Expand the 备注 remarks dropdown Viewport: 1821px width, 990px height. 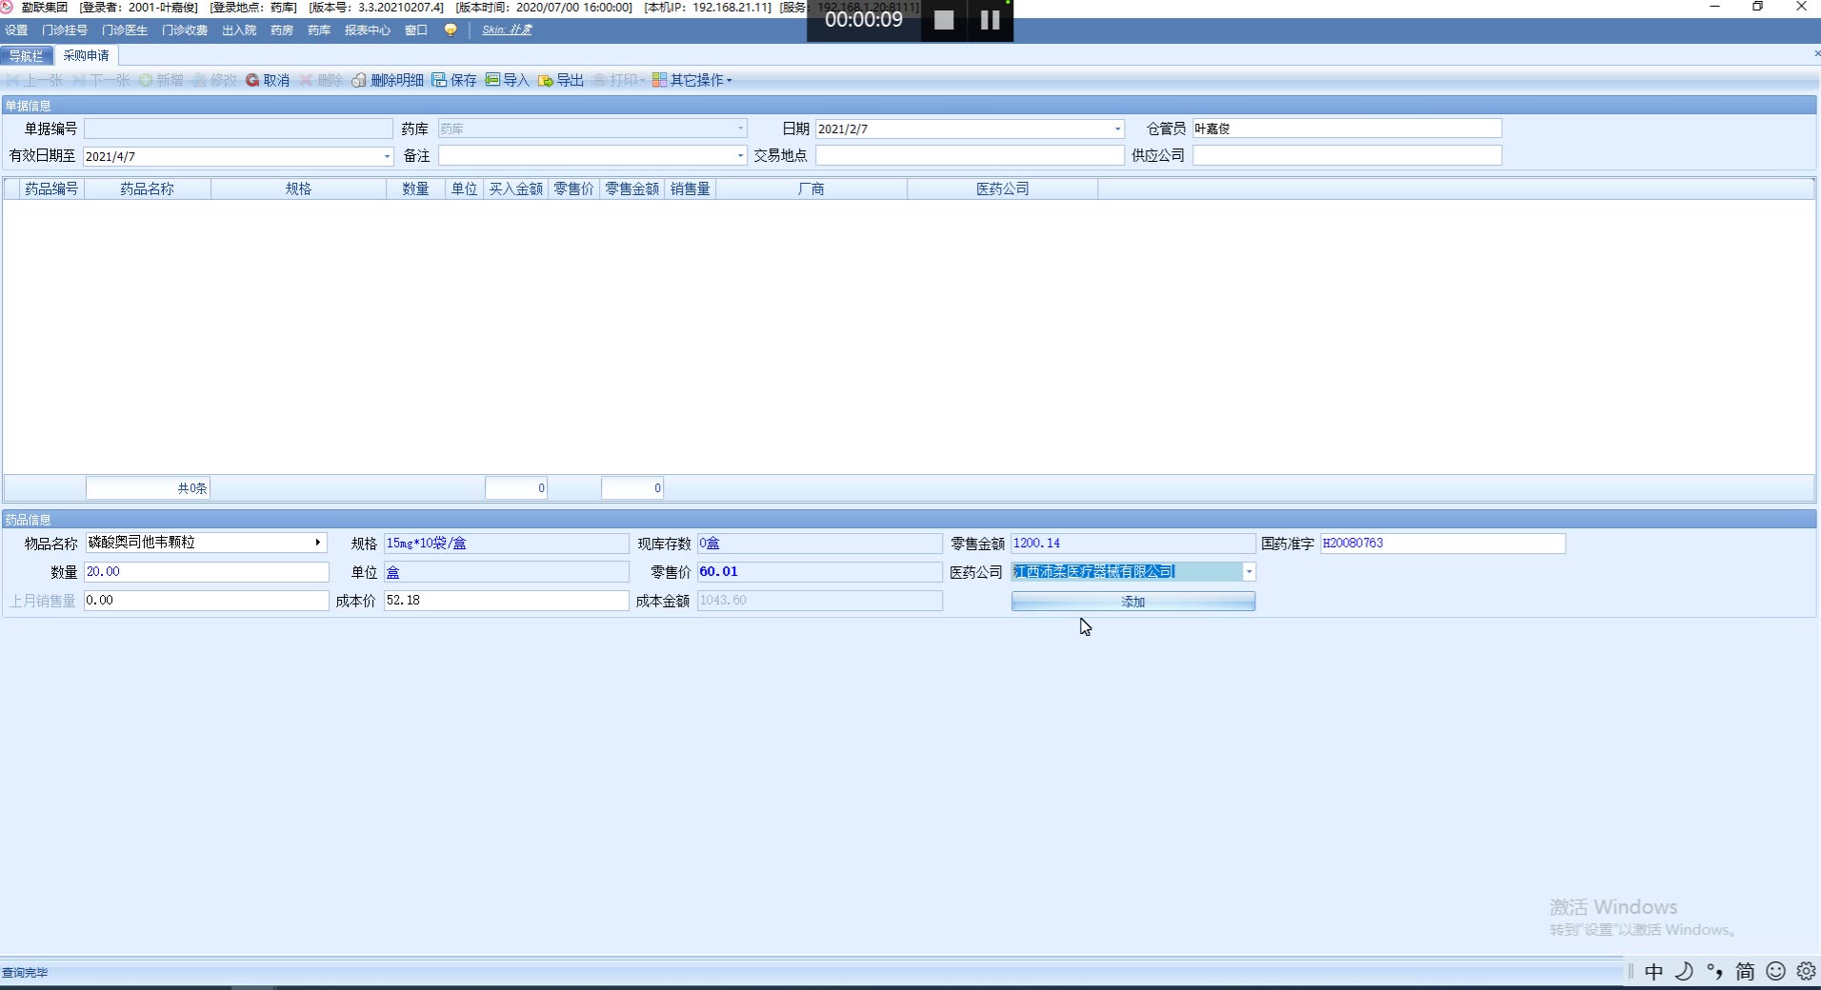[740, 155]
